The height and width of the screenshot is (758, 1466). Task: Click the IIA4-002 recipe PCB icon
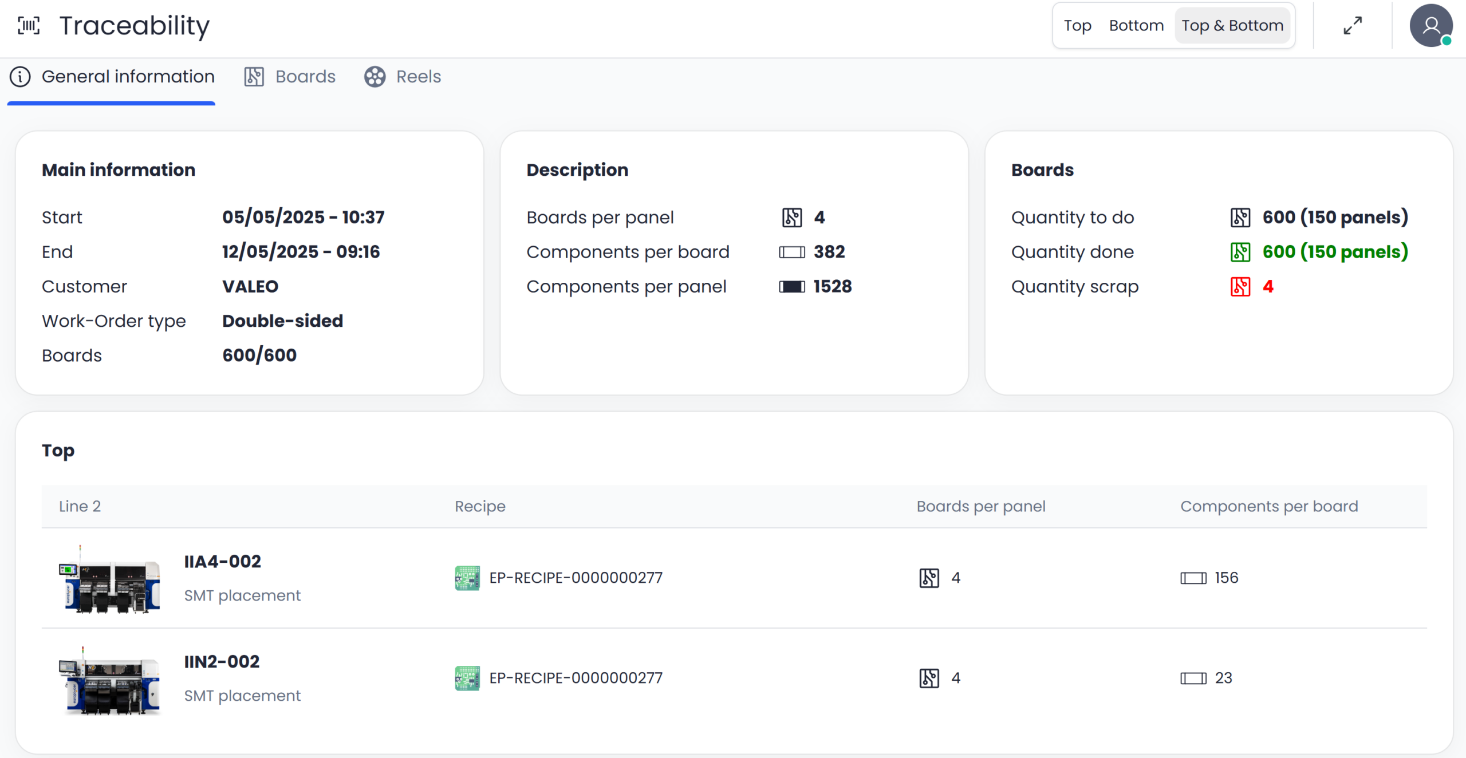(467, 578)
